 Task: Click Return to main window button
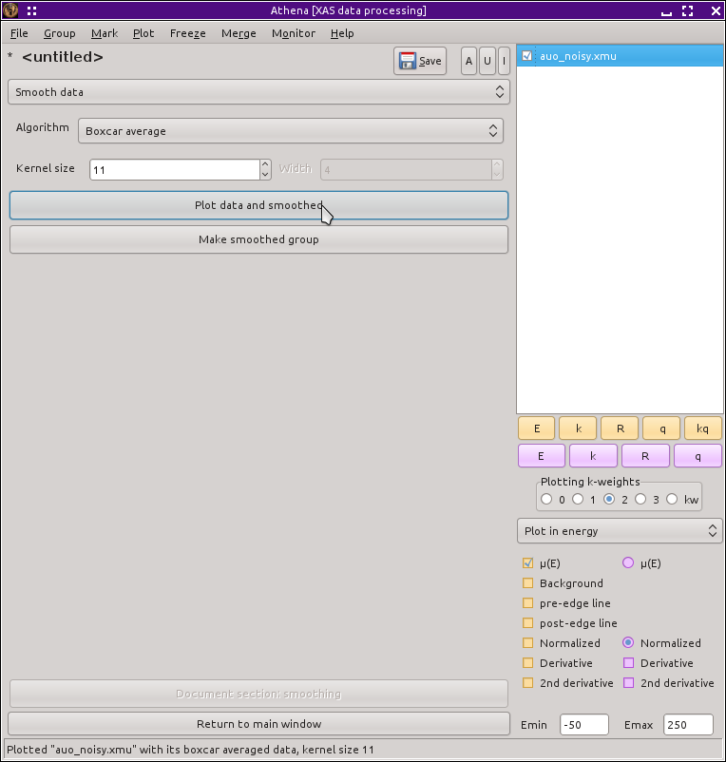pos(258,724)
